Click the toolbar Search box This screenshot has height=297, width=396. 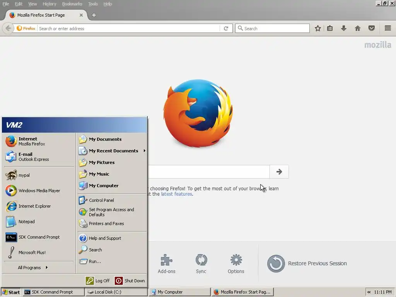272,28
